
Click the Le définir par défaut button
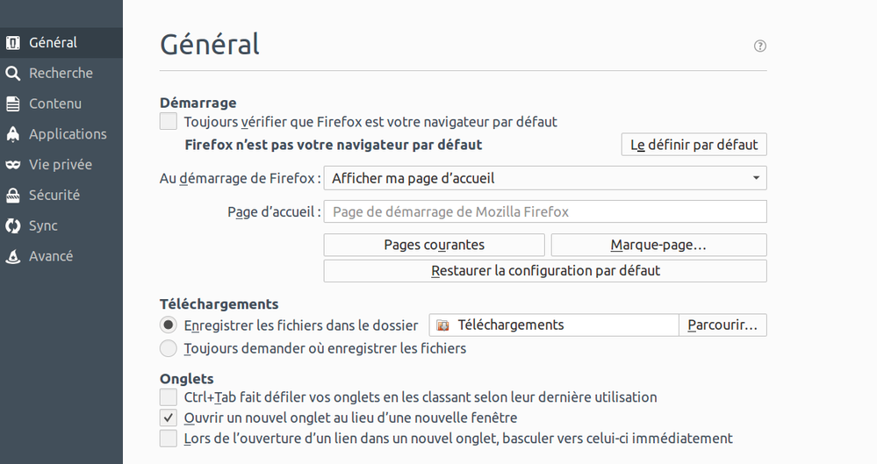click(x=694, y=145)
